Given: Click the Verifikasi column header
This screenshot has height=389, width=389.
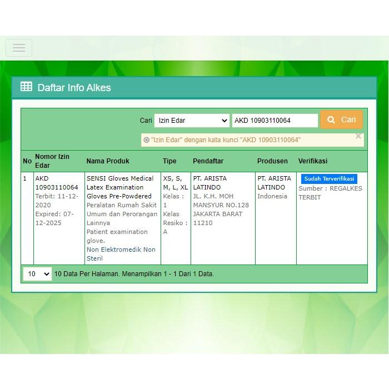Looking at the screenshot, I should click(313, 161).
